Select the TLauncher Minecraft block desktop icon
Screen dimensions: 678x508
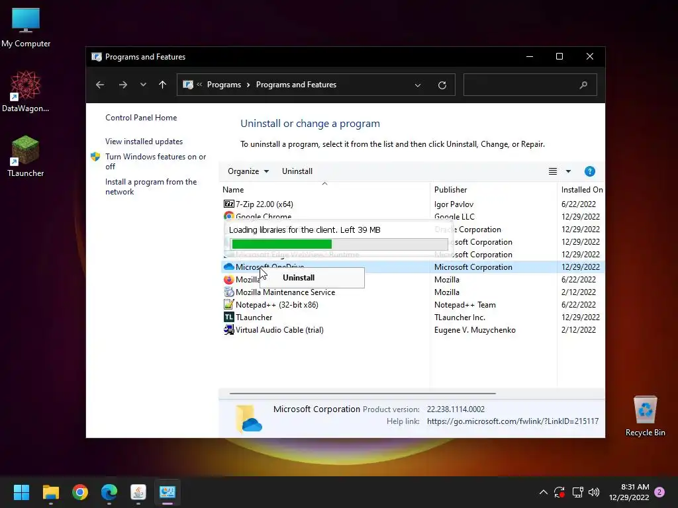tap(26, 156)
